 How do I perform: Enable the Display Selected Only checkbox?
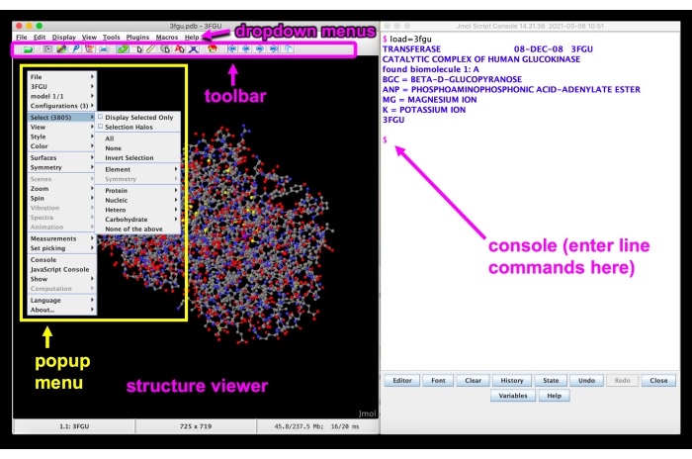[x=101, y=117]
